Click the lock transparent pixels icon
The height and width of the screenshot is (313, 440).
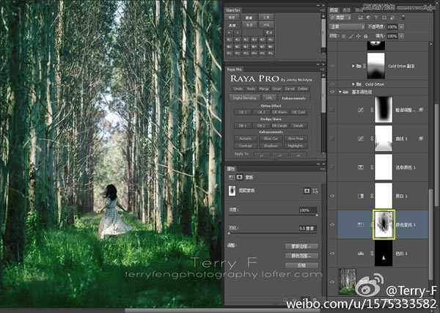click(344, 36)
